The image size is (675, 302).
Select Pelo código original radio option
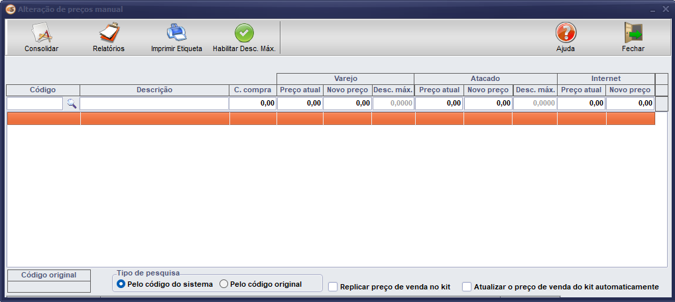tap(223, 284)
